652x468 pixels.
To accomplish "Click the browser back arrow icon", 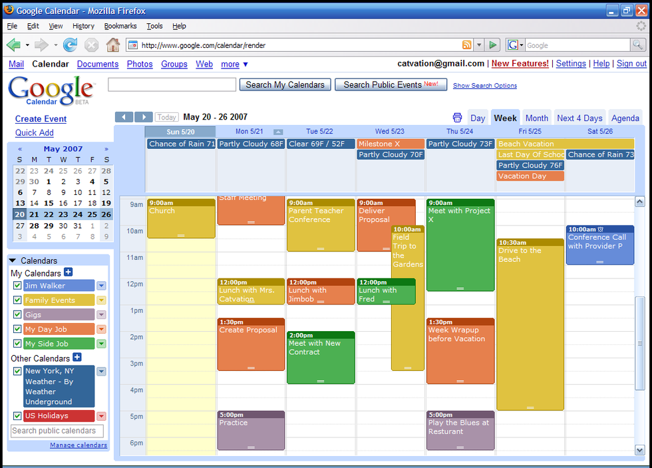I will point(13,45).
